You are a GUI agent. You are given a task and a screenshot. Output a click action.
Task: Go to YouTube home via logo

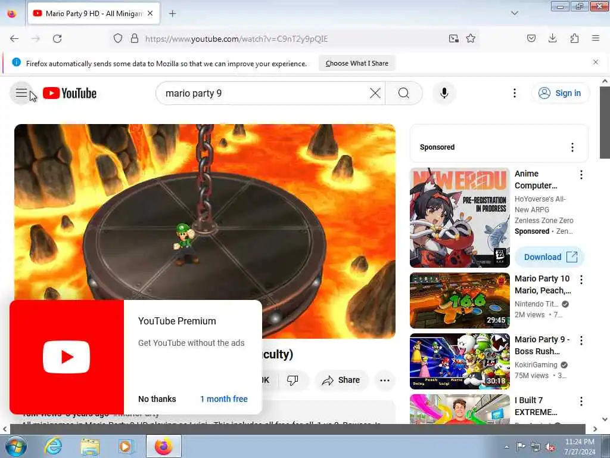tap(70, 94)
